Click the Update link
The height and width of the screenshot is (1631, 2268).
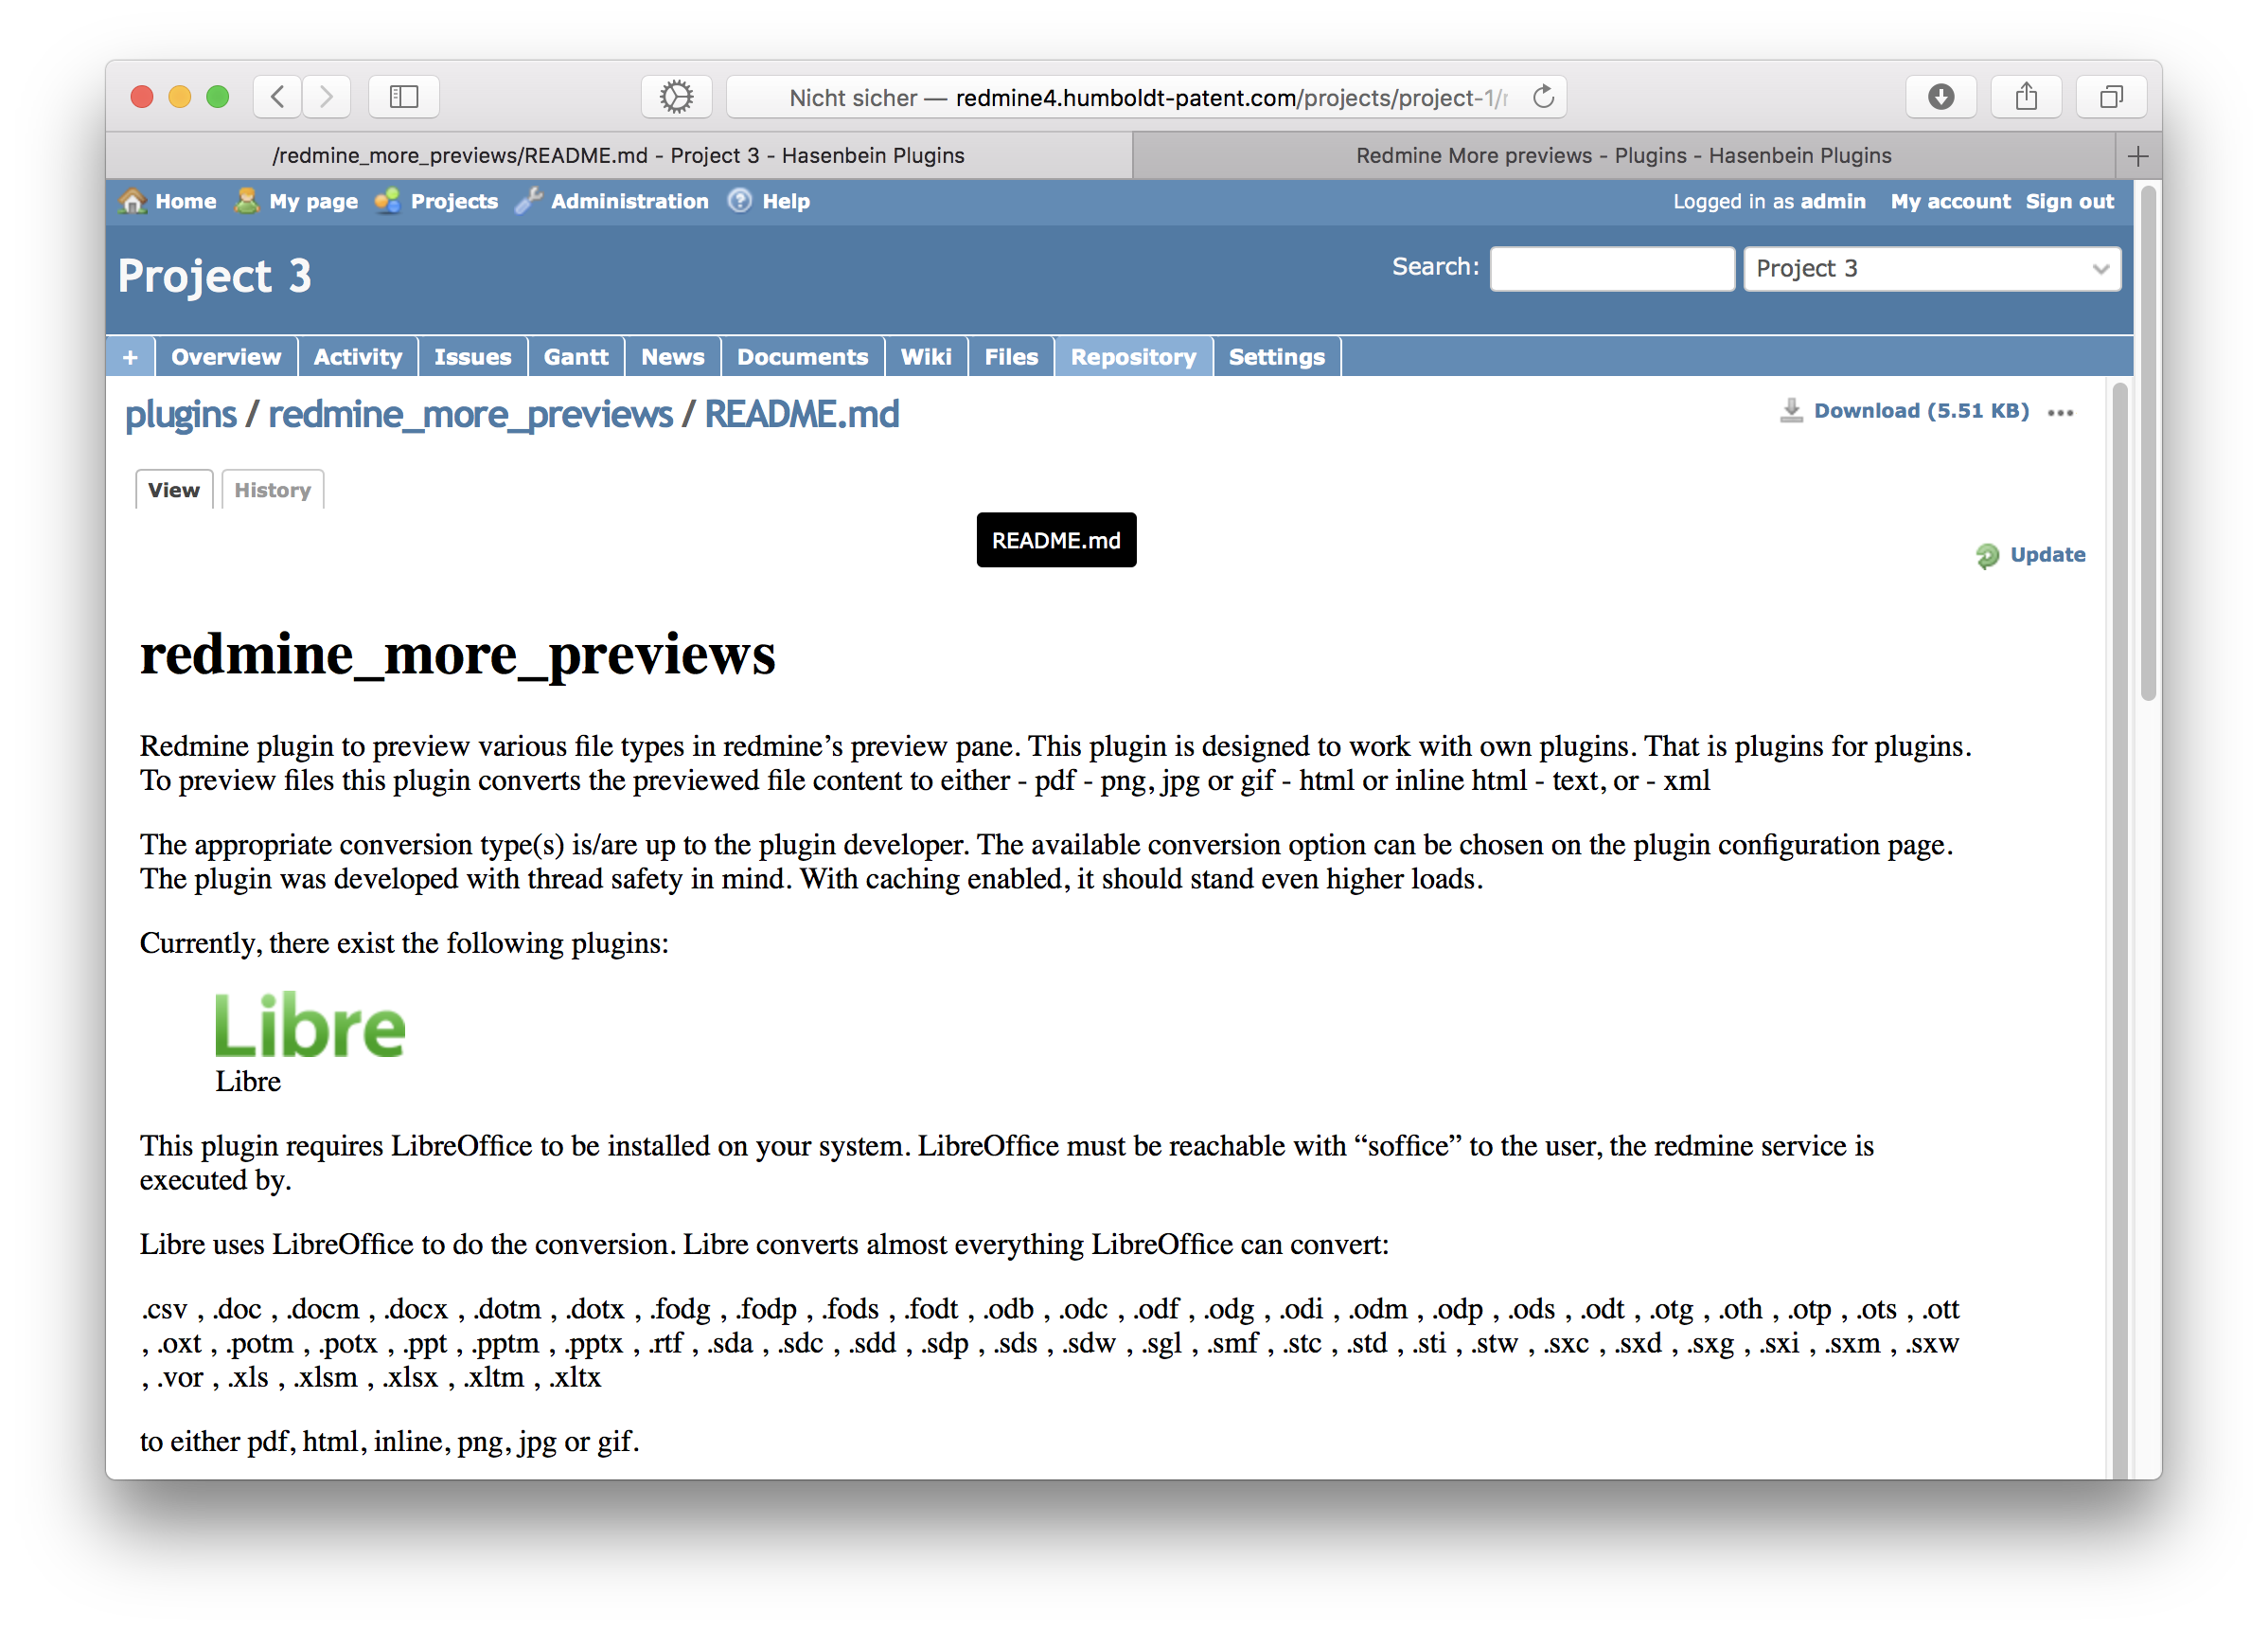coord(2047,555)
